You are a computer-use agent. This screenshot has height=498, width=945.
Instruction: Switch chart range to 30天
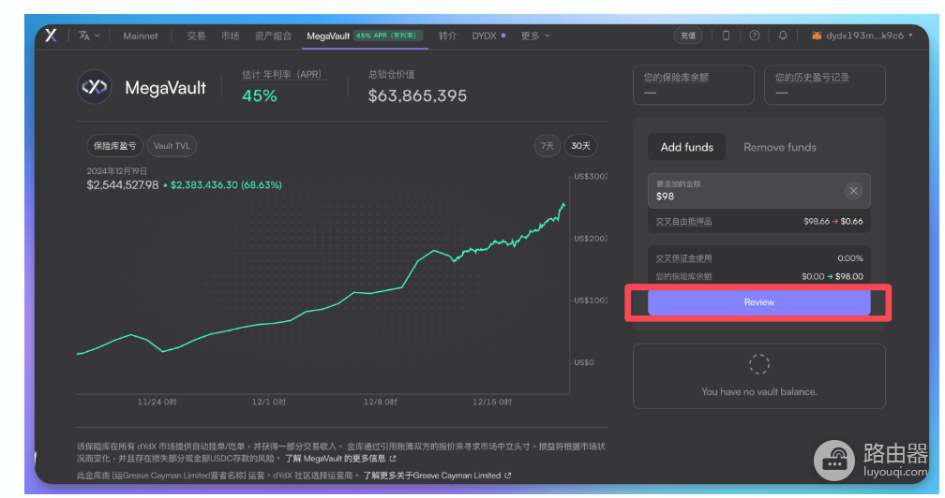[x=580, y=145]
